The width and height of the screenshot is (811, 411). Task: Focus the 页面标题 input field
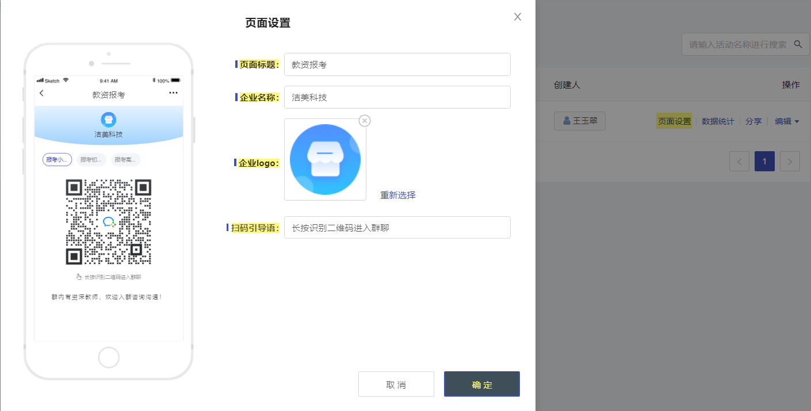[397, 64]
